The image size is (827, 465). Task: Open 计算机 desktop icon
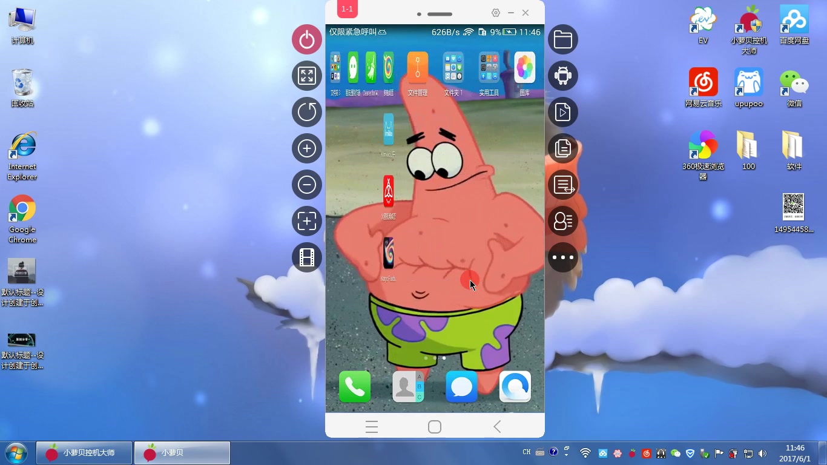pyautogui.click(x=22, y=26)
